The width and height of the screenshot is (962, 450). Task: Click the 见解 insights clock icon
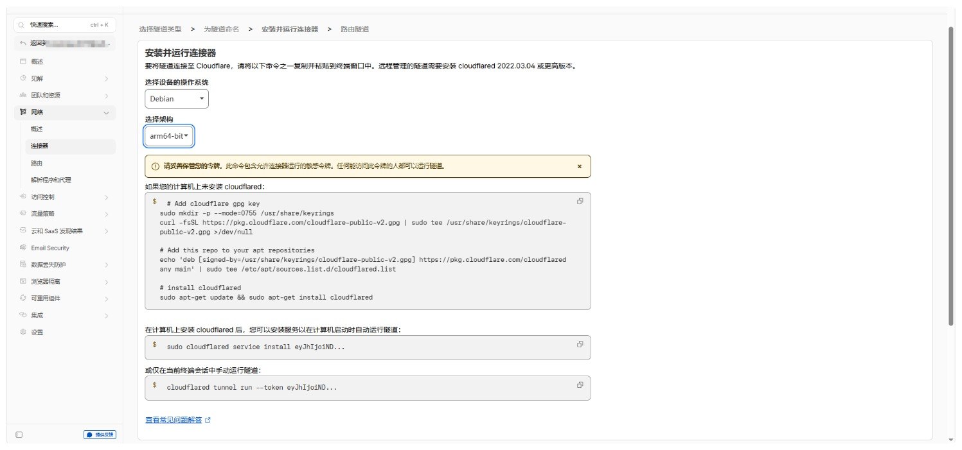23,78
